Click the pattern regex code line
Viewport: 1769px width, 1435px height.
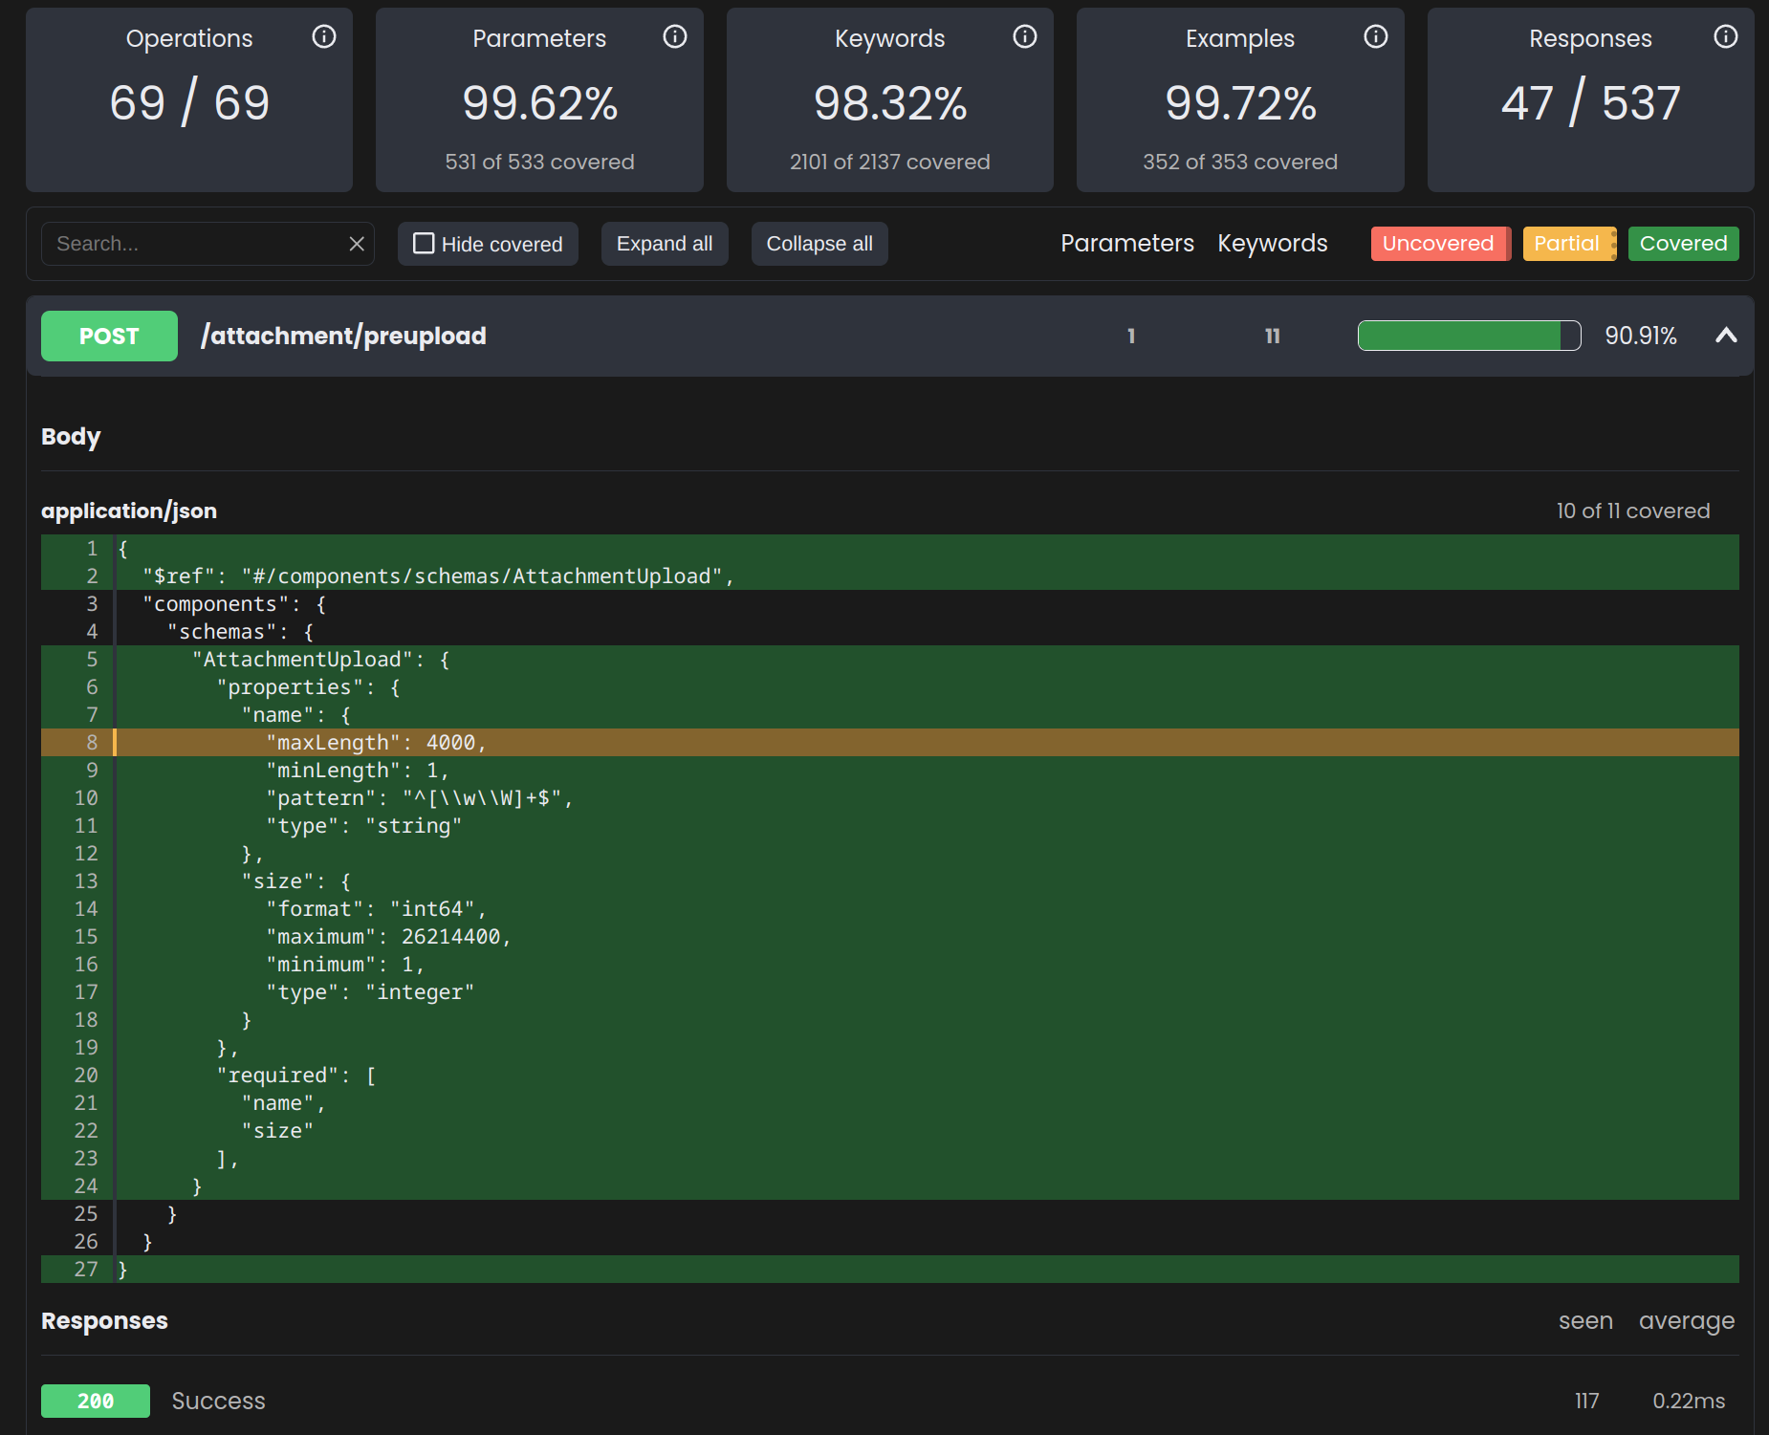890,798
